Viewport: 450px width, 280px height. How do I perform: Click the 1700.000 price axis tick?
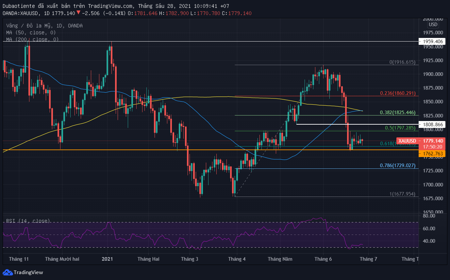pos(433,184)
